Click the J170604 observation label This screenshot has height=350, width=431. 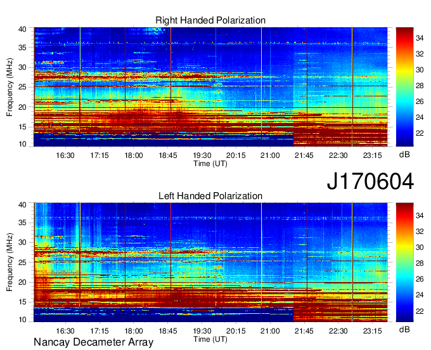click(370, 181)
